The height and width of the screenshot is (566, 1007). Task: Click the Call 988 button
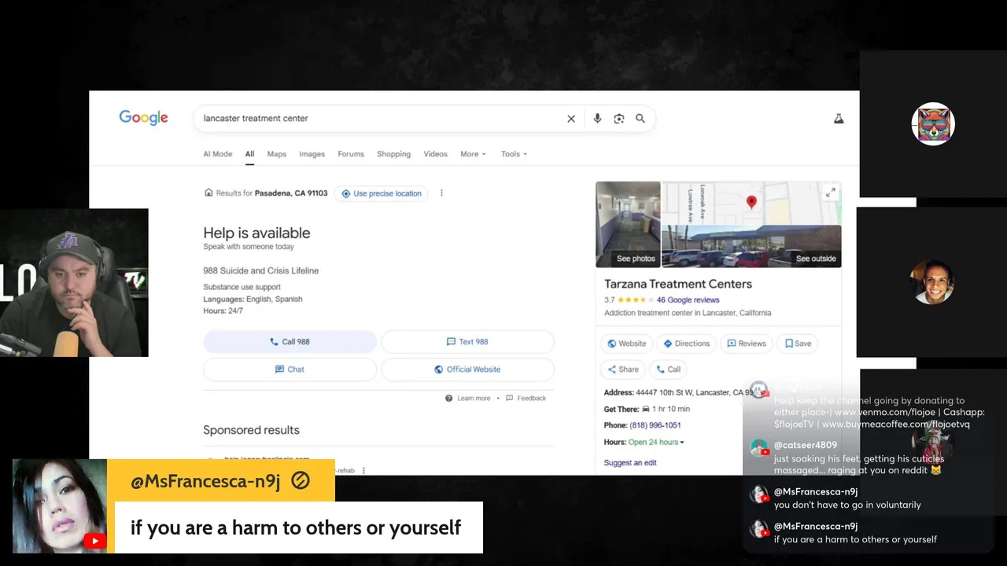(x=290, y=342)
